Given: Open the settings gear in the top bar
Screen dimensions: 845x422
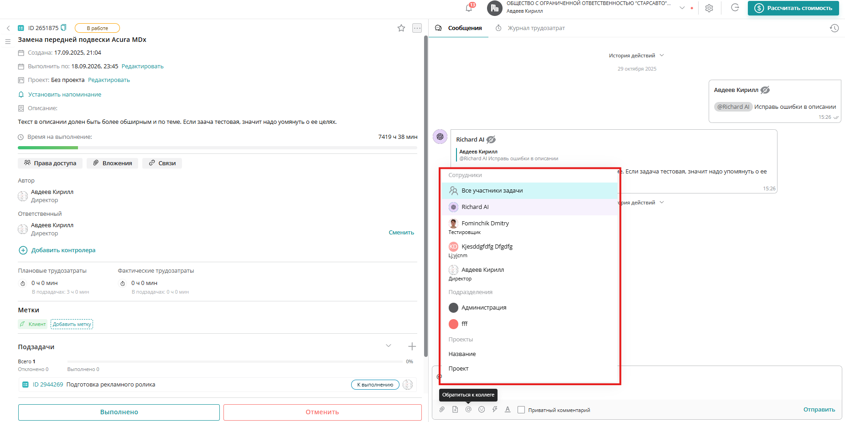Looking at the screenshot, I should pyautogui.click(x=709, y=8).
